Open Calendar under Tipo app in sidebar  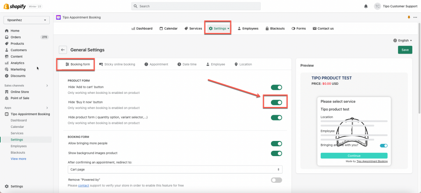click(x=17, y=127)
